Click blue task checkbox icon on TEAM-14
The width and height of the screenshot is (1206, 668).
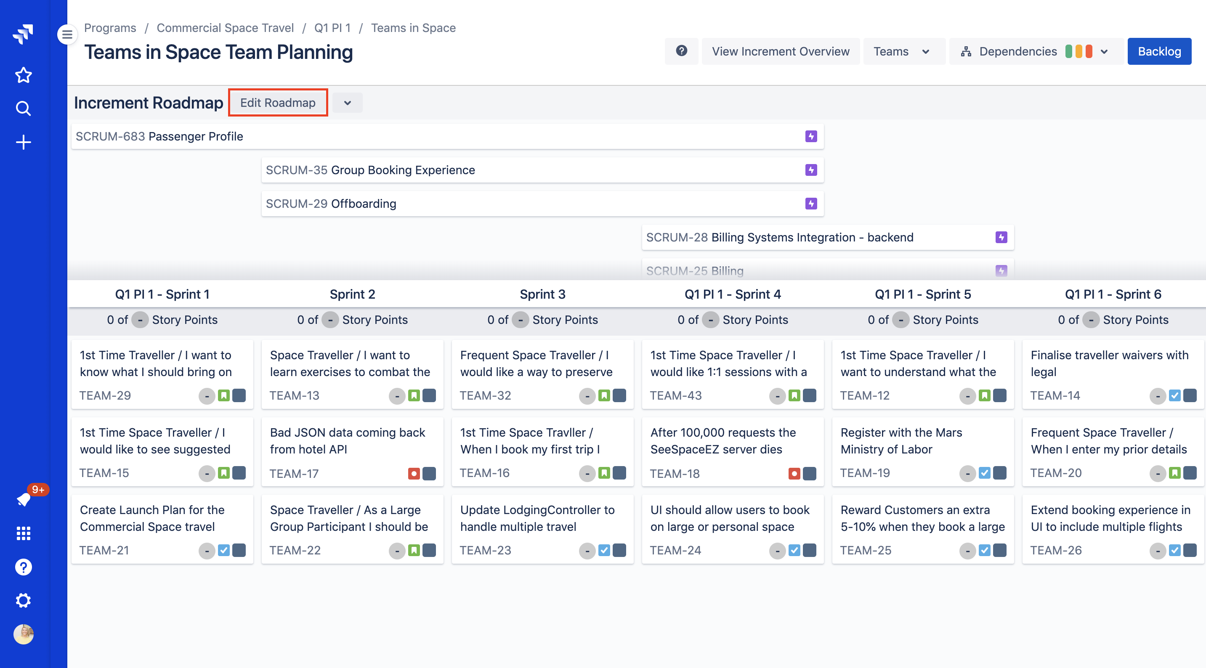(1174, 395)
